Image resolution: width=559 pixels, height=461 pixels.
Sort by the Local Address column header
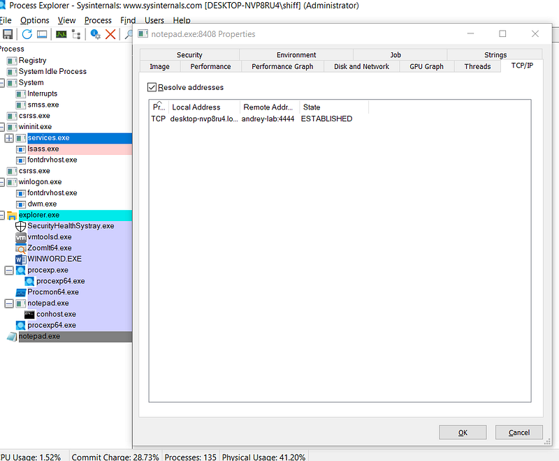(204, 107)
